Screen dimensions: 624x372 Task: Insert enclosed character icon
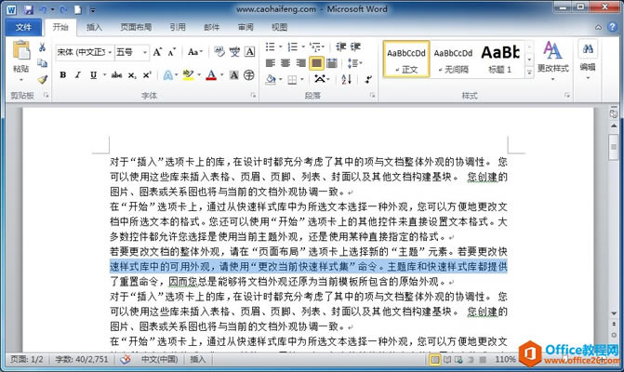coord(249,74)
